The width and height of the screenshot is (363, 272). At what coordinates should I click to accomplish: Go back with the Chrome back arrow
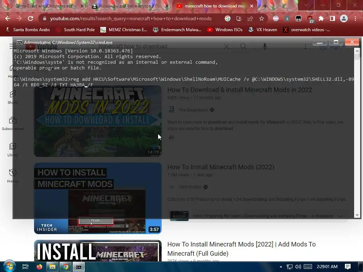coord(8,18)
